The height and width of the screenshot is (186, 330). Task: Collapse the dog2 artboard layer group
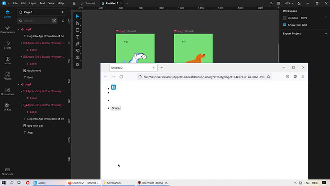click(19, 30)
